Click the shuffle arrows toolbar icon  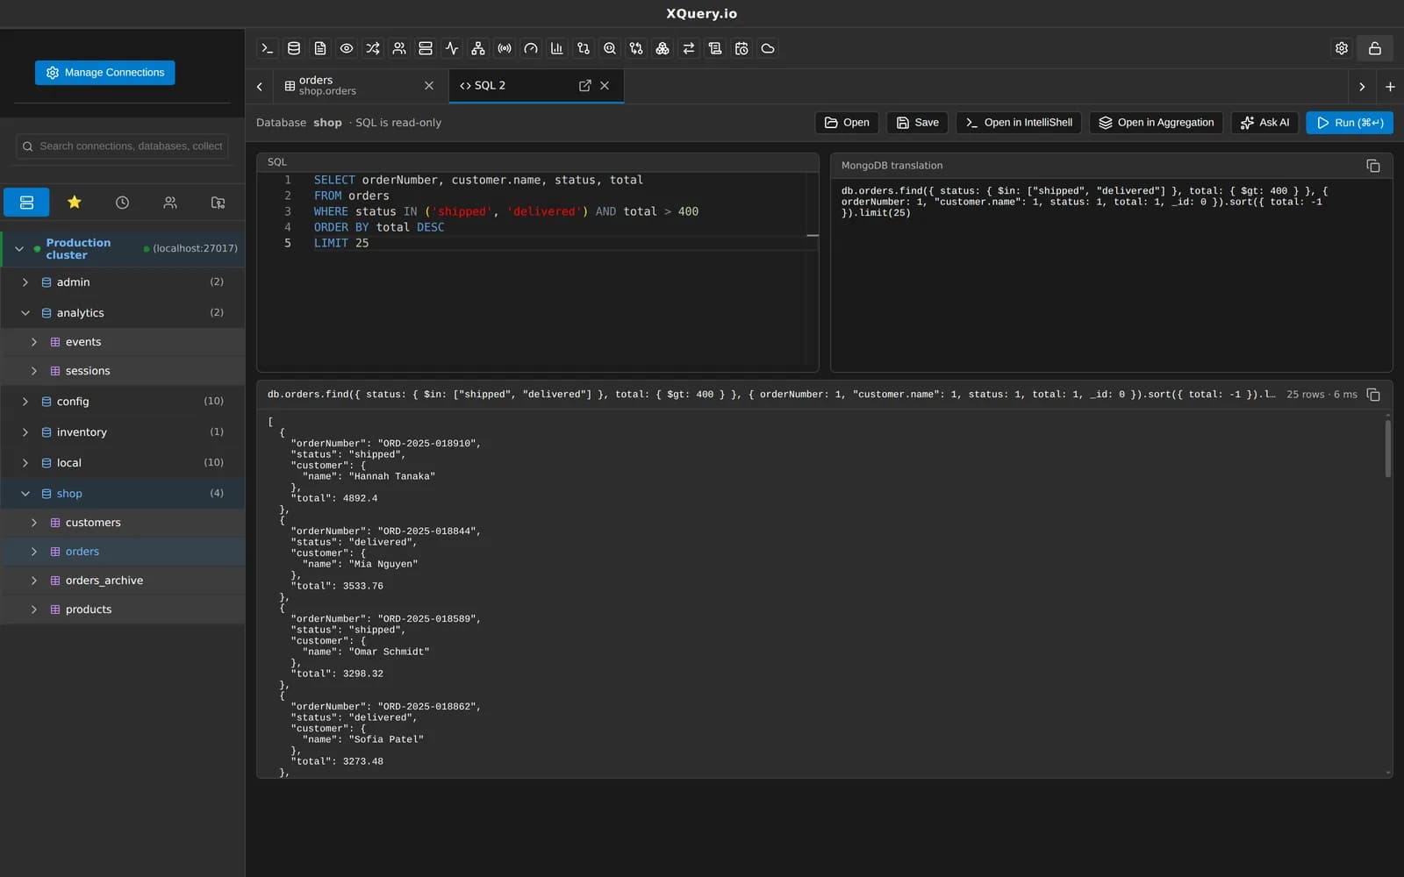pyautogui.click(x=373, y=48)
